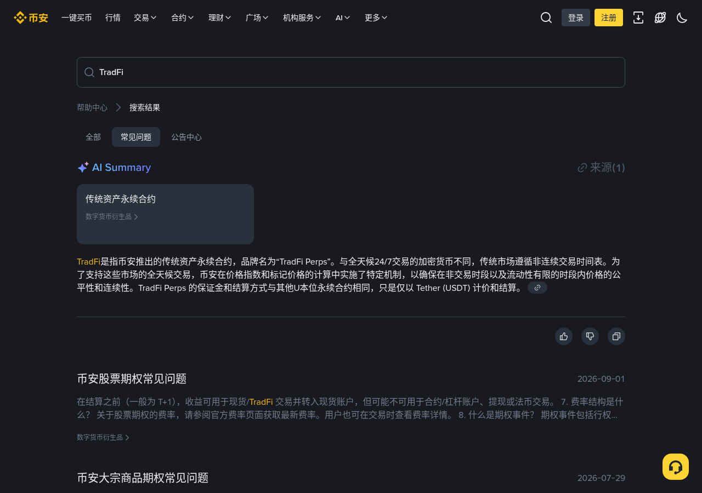The height and width of the screenshot is (493, 702).
Task: Click the download app icon
Action: click(638, 18)
